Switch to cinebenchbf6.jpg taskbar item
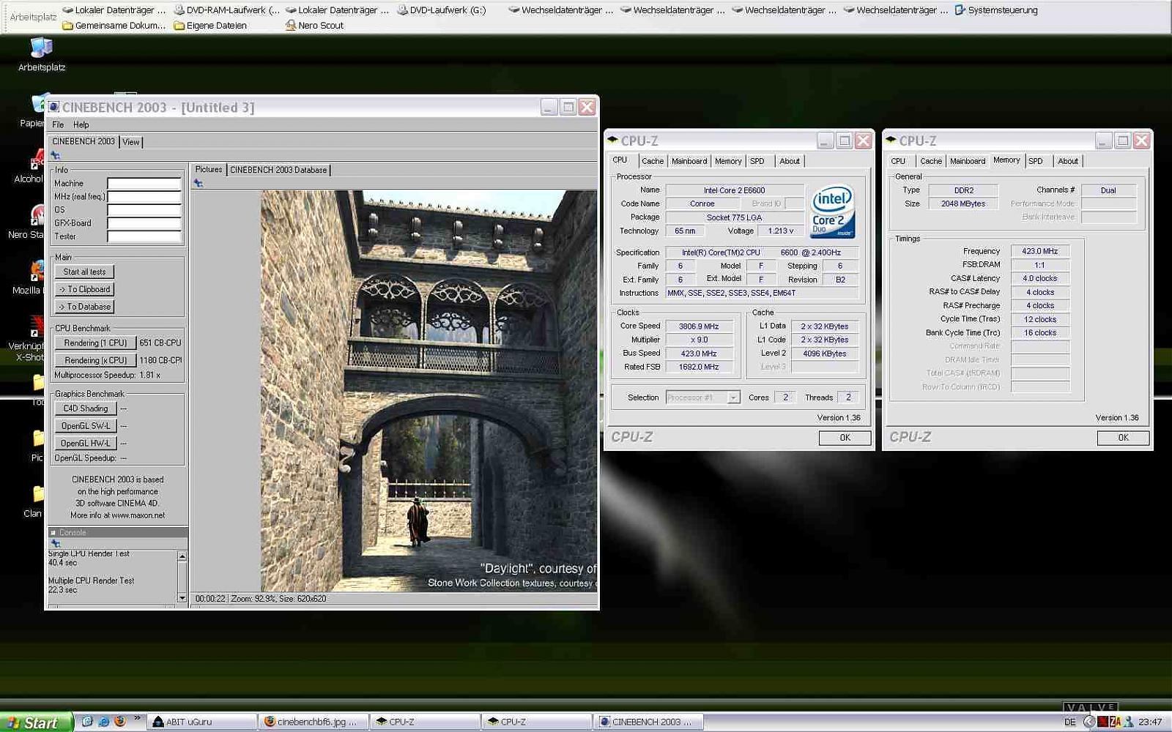Viewport: 1172px width, 732px height. (x=314, y=722)
